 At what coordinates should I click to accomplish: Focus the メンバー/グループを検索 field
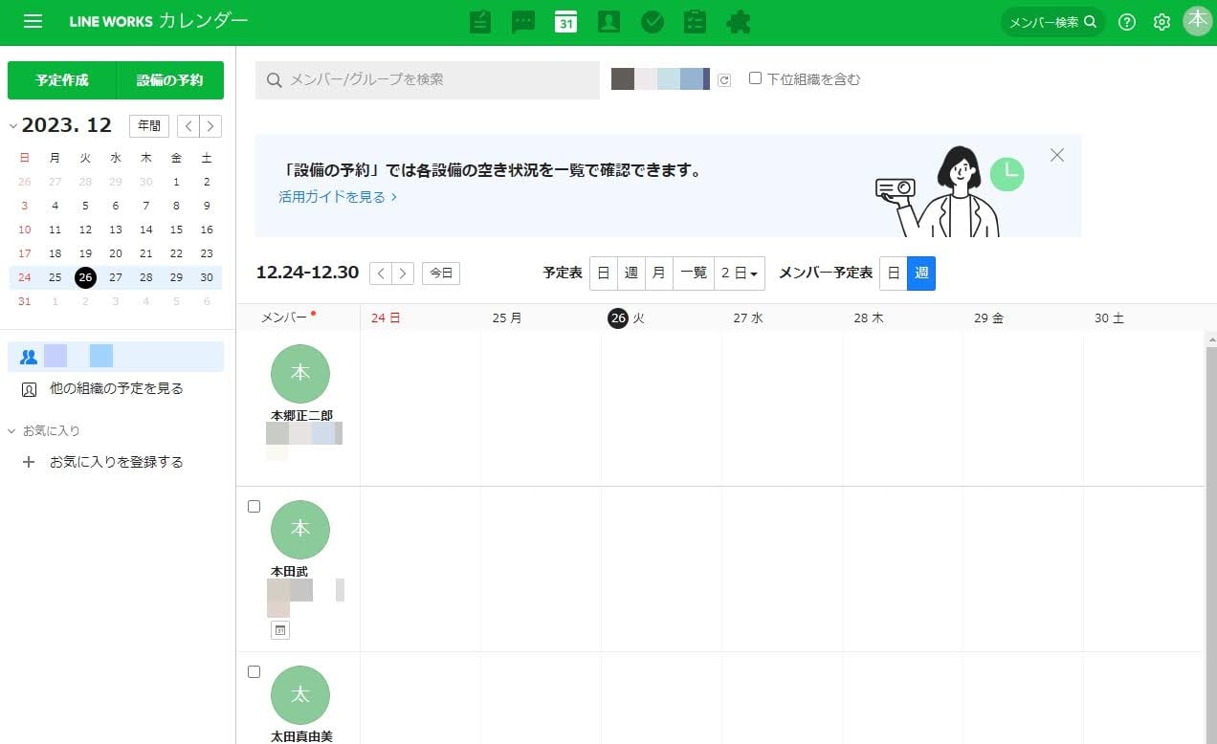(428, 80)
